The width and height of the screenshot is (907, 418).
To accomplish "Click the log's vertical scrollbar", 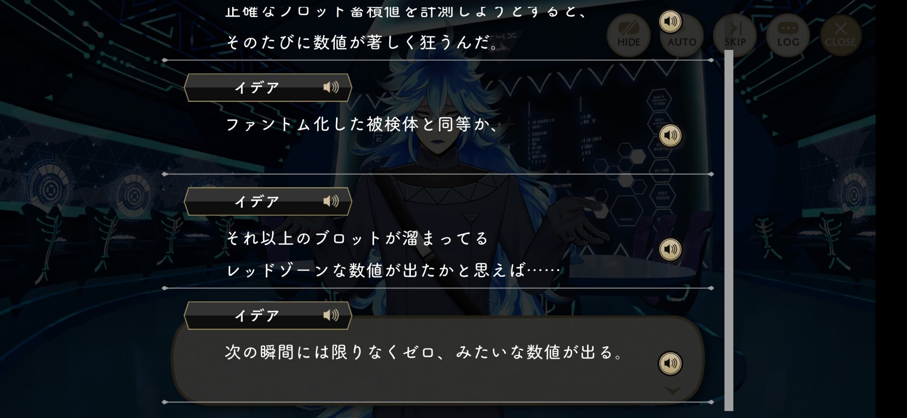I will point(729,230).
